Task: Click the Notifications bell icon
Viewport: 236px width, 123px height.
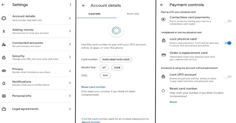Action: (4, 83)
